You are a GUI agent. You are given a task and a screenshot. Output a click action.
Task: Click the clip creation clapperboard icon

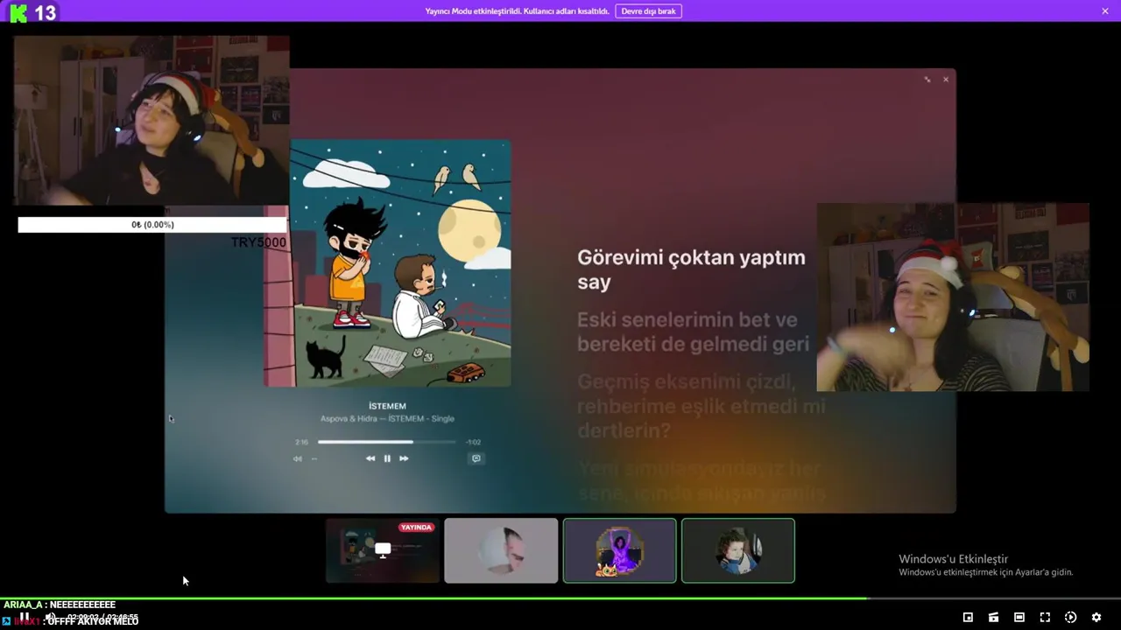(993, 618)
